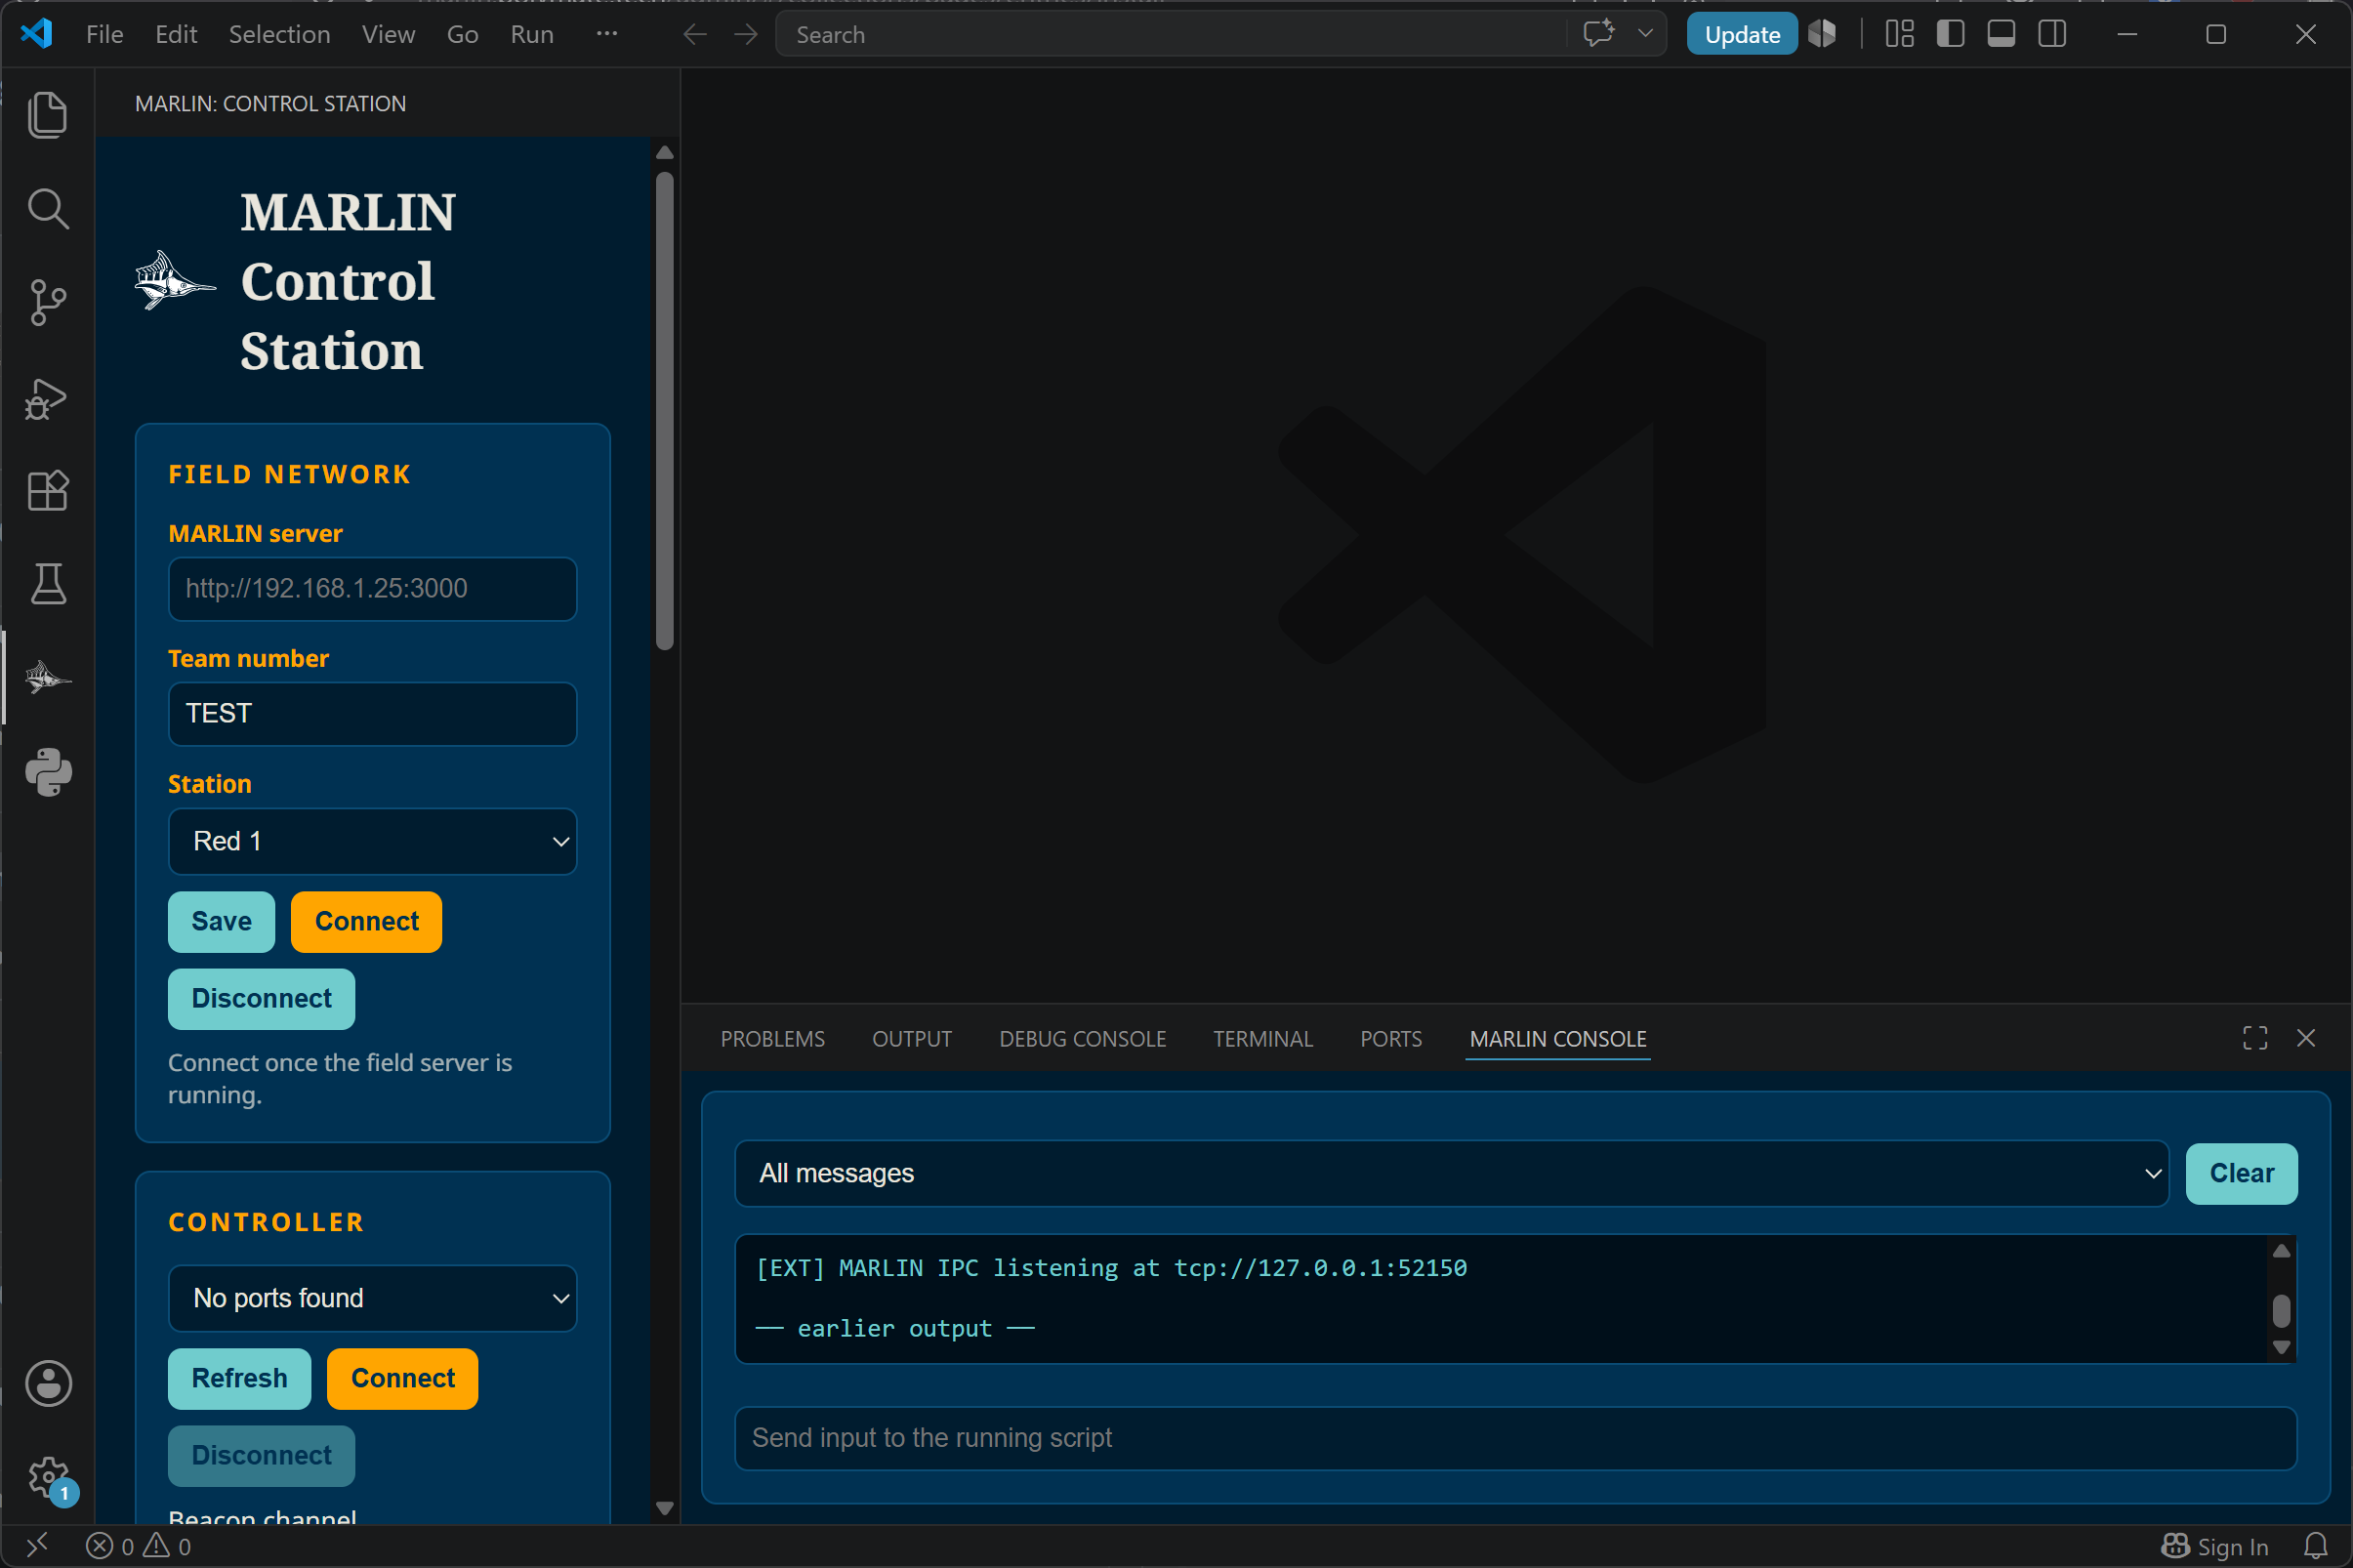2353x1568 pixels.
Task: Open the All messages filter dropdown
Action: pyautogui.click(x=1451, y=1173)
